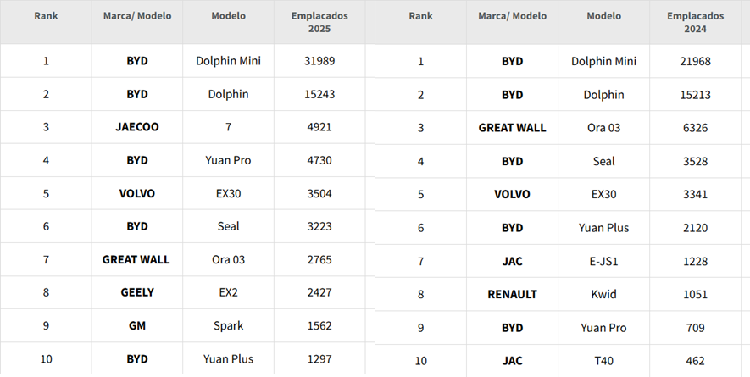
Task: Click the 1562 value for Spark
Action: pos(319,325)
